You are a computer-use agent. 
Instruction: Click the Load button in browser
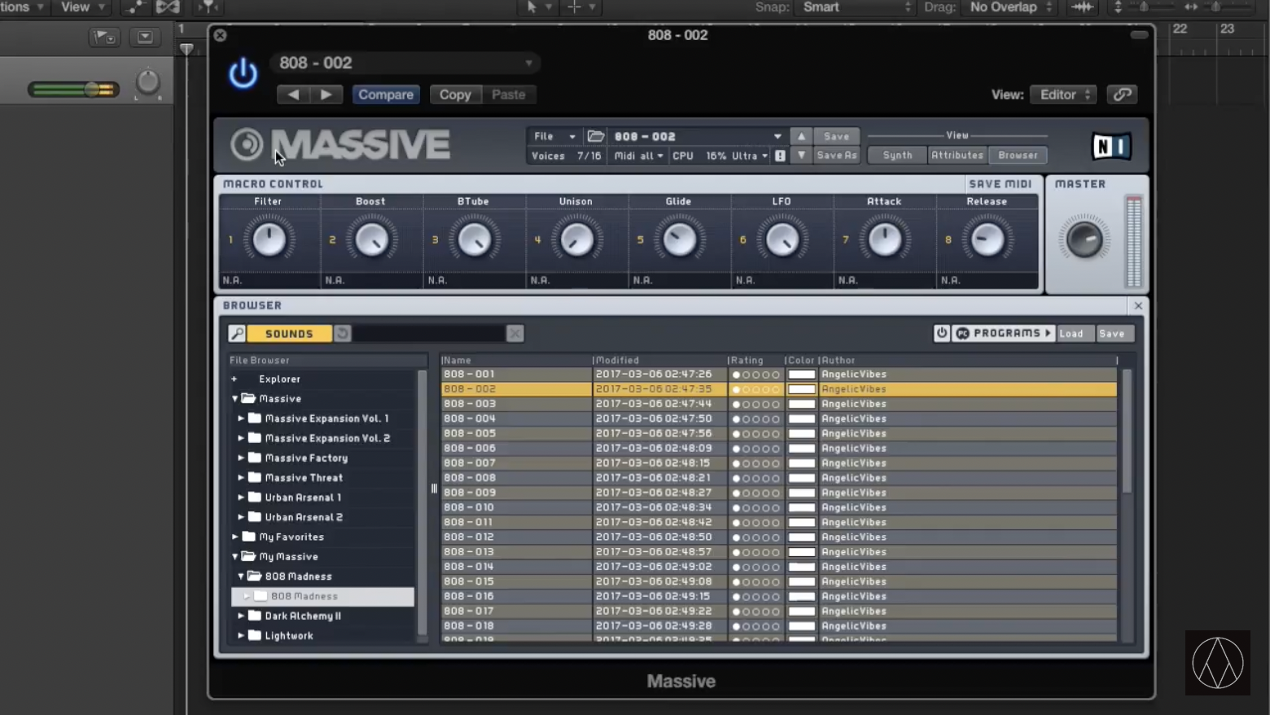coord(1071,333)
